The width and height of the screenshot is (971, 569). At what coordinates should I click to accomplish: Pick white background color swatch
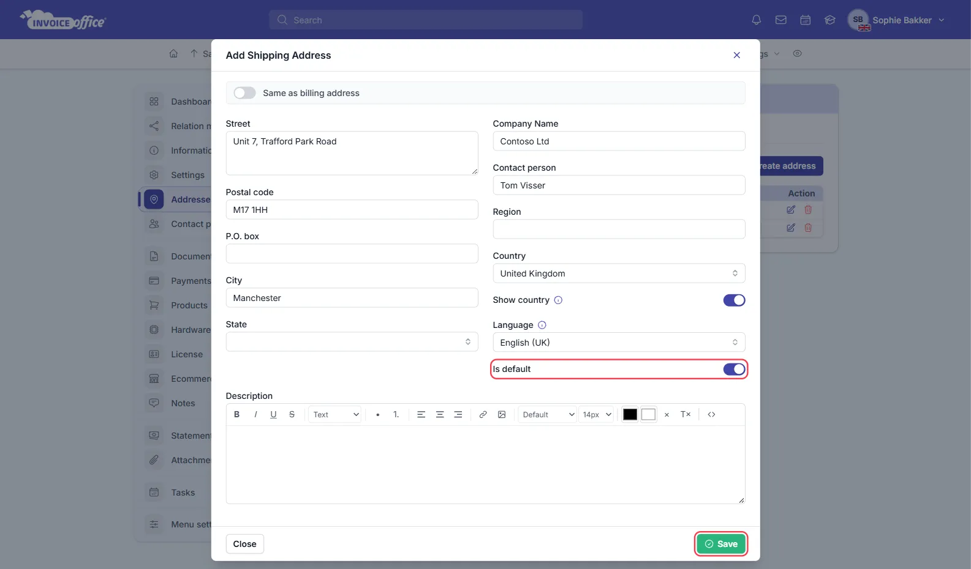pos(648,415)
